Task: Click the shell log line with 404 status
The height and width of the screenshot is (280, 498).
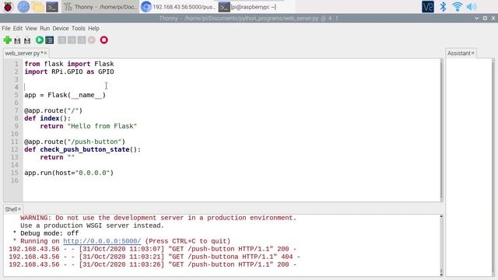Action: 154,257
